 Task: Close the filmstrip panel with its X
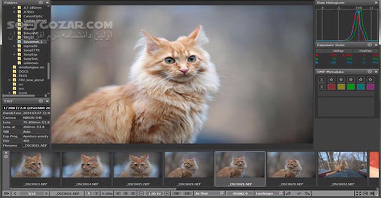[x=6, y=153]
